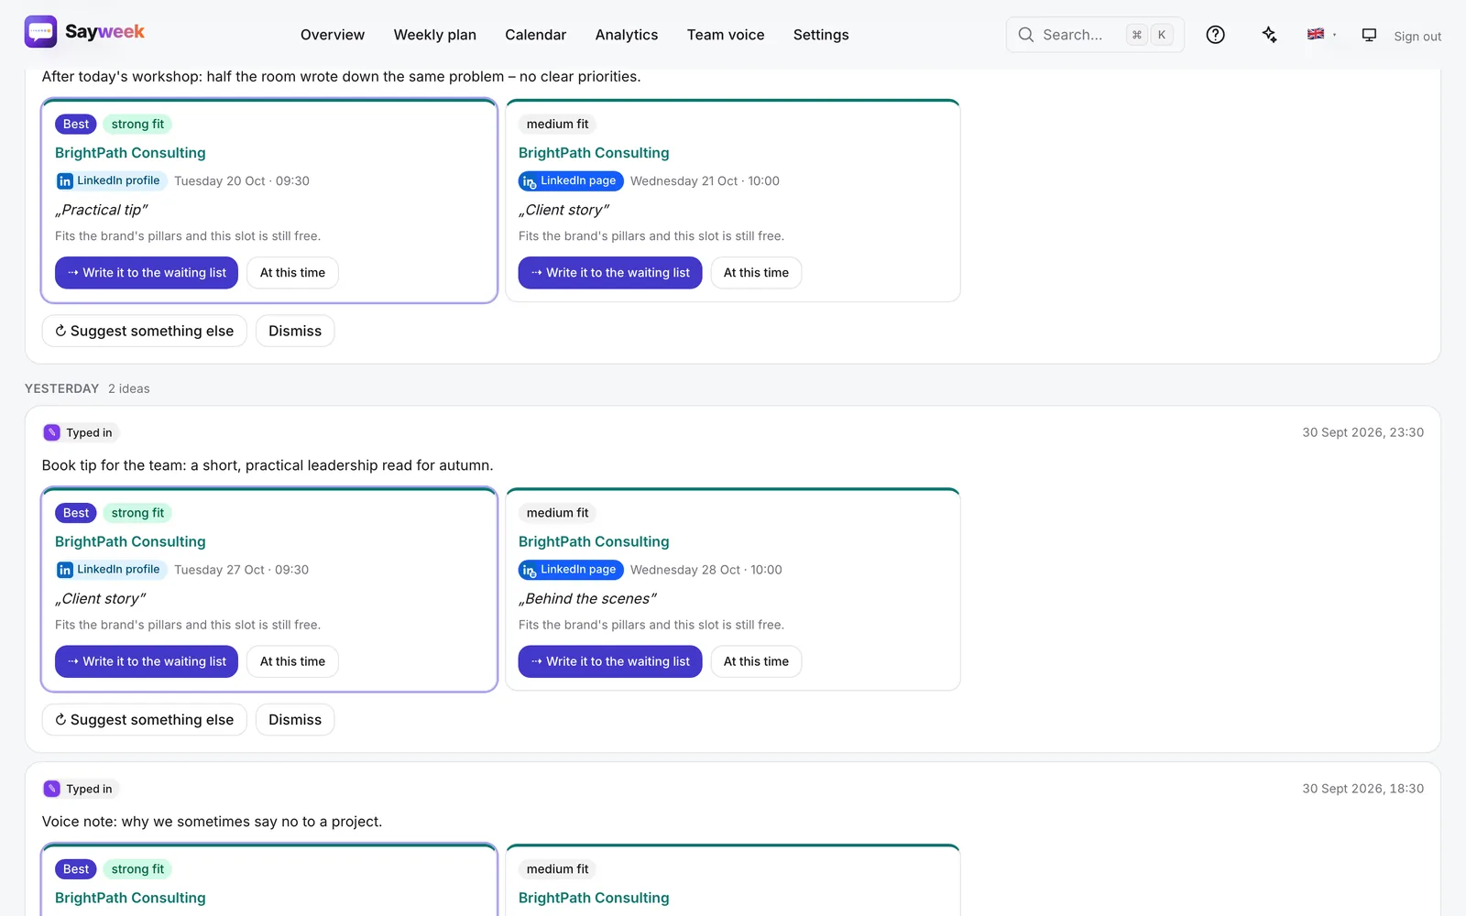
Task: Open the UK flag language dropdown
Action: tap(1321, 35)
